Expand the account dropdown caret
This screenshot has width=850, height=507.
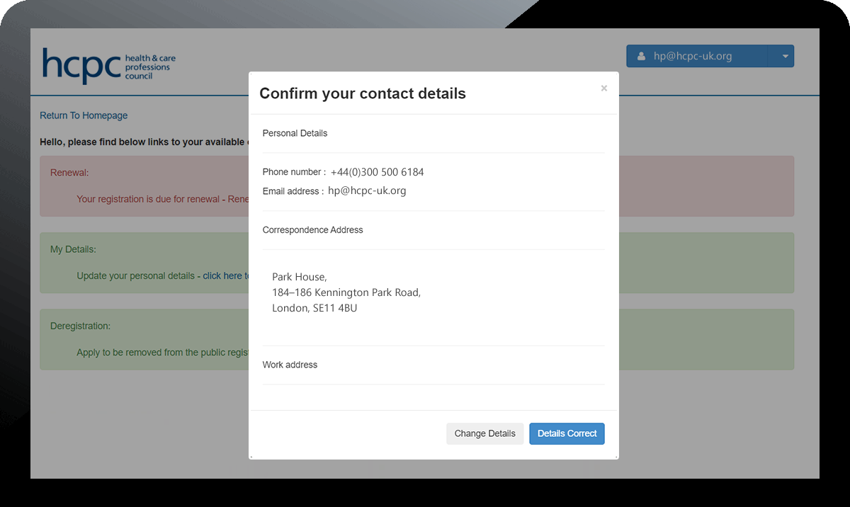(x=785, y=57)
